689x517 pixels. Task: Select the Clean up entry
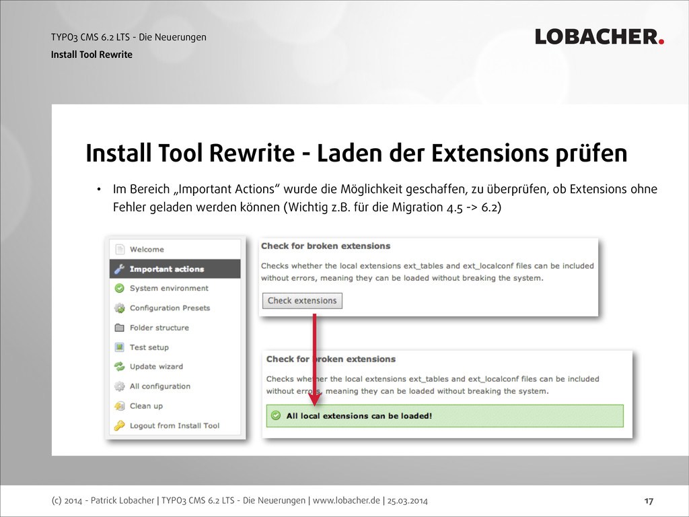pos(175,406)
